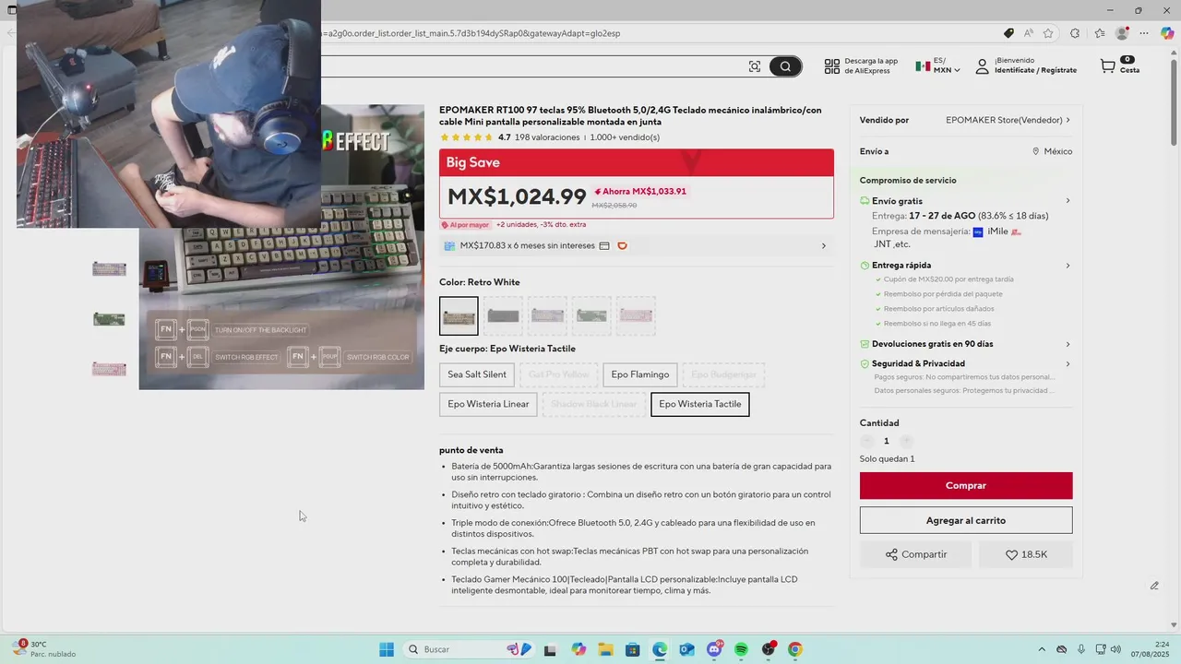Click the shopping price tag icon in address bar
The image size is (1181, 664).
[1008, 33]
